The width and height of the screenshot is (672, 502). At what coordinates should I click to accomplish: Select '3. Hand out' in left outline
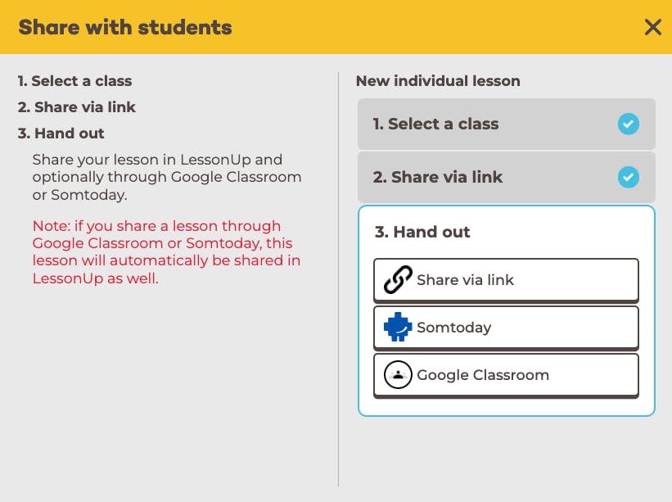click(61, 133)
